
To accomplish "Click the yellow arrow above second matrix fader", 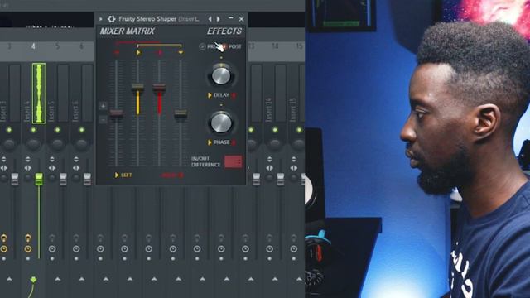I will (138, 52).
